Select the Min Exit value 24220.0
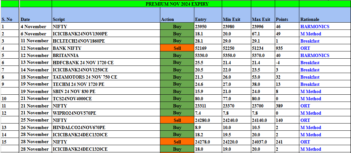The height and width of the screenshot is (153, 351). coord(231,142)
